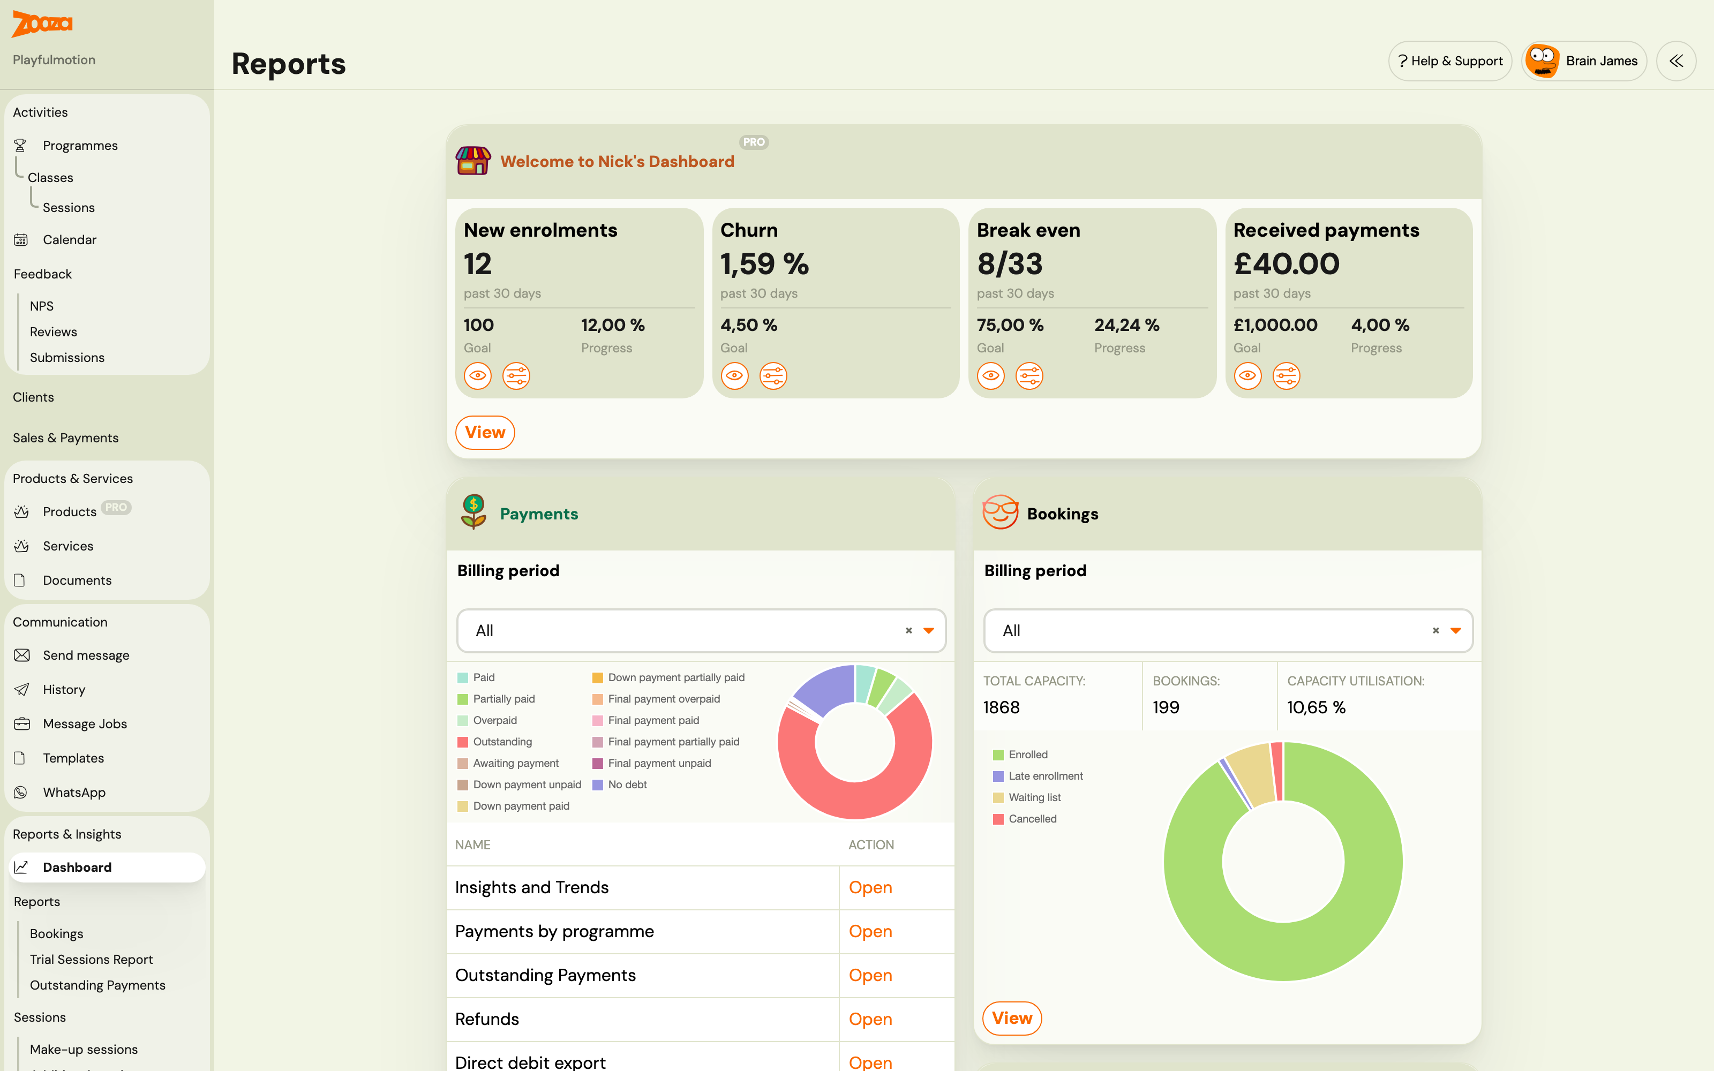This screenshot has height=1071, width=1714.
Task: Click the WhatsApp icon in the sidebar
Action: tap(20, 793)
